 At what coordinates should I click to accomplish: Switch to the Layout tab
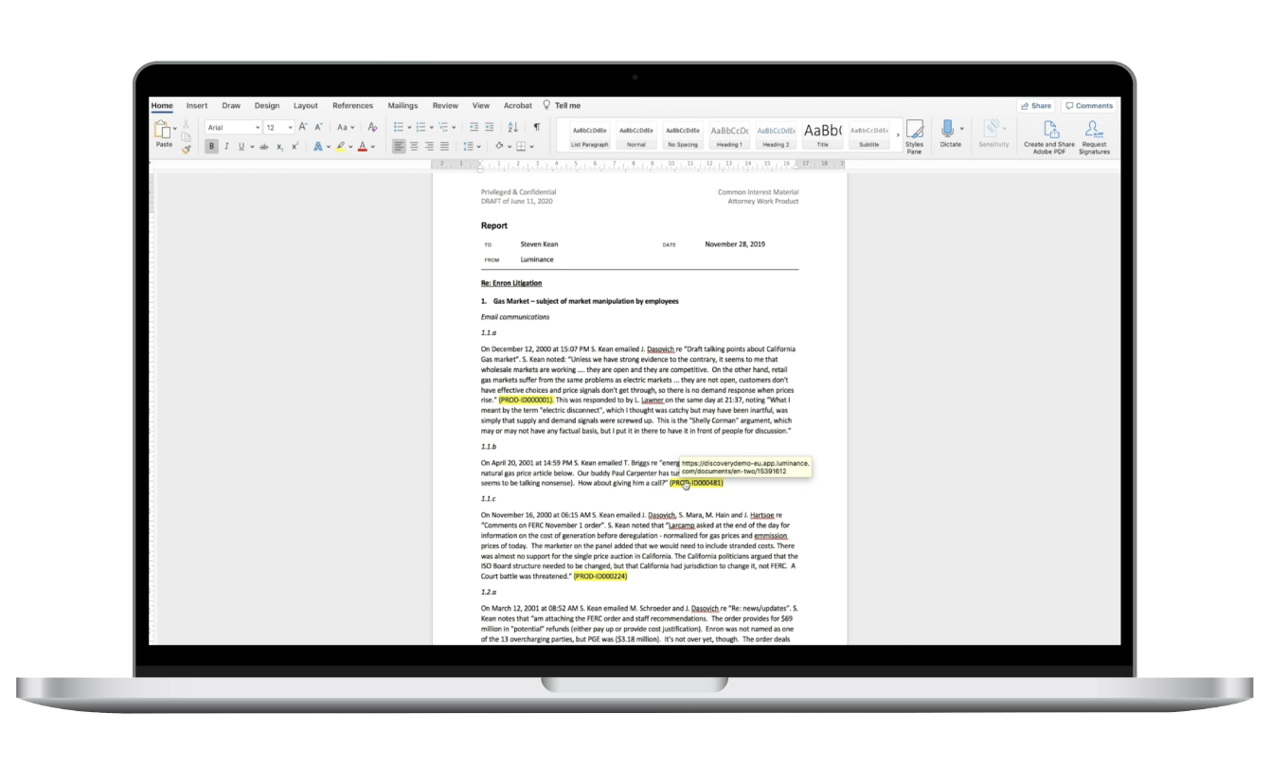(x=306, y=106)
